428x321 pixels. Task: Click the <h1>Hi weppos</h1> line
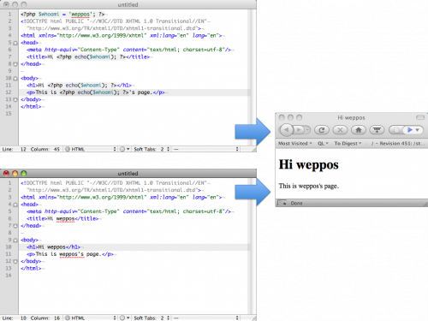(54, 247)
